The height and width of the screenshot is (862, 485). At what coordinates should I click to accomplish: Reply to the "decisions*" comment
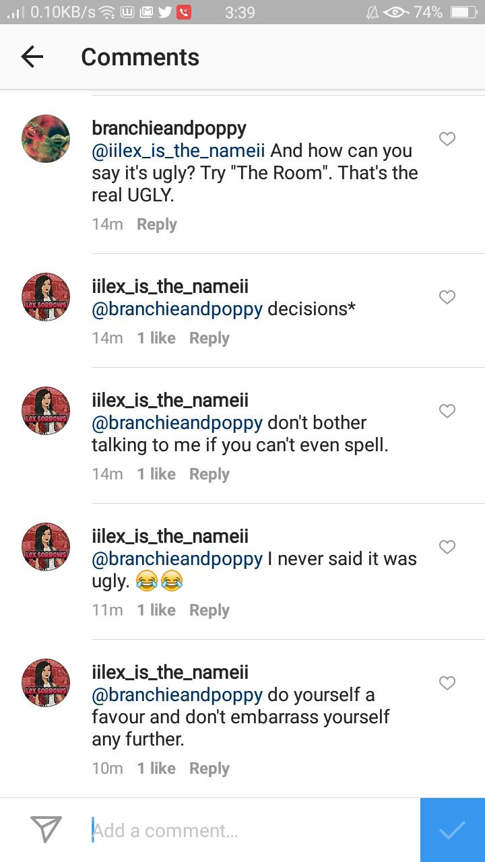click(x=209, y=338)
